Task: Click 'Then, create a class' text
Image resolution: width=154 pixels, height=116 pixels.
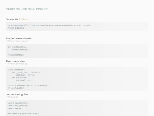Action: (15, 61)
